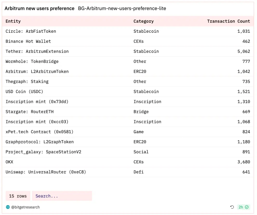Viewport: 257px width, 215px height.
Task: Click the xPet.tech Contract (0x0581) cell
Action: click(x=39, y=132)
